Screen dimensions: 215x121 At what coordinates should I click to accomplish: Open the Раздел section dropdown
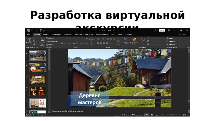tap(50, 44)
